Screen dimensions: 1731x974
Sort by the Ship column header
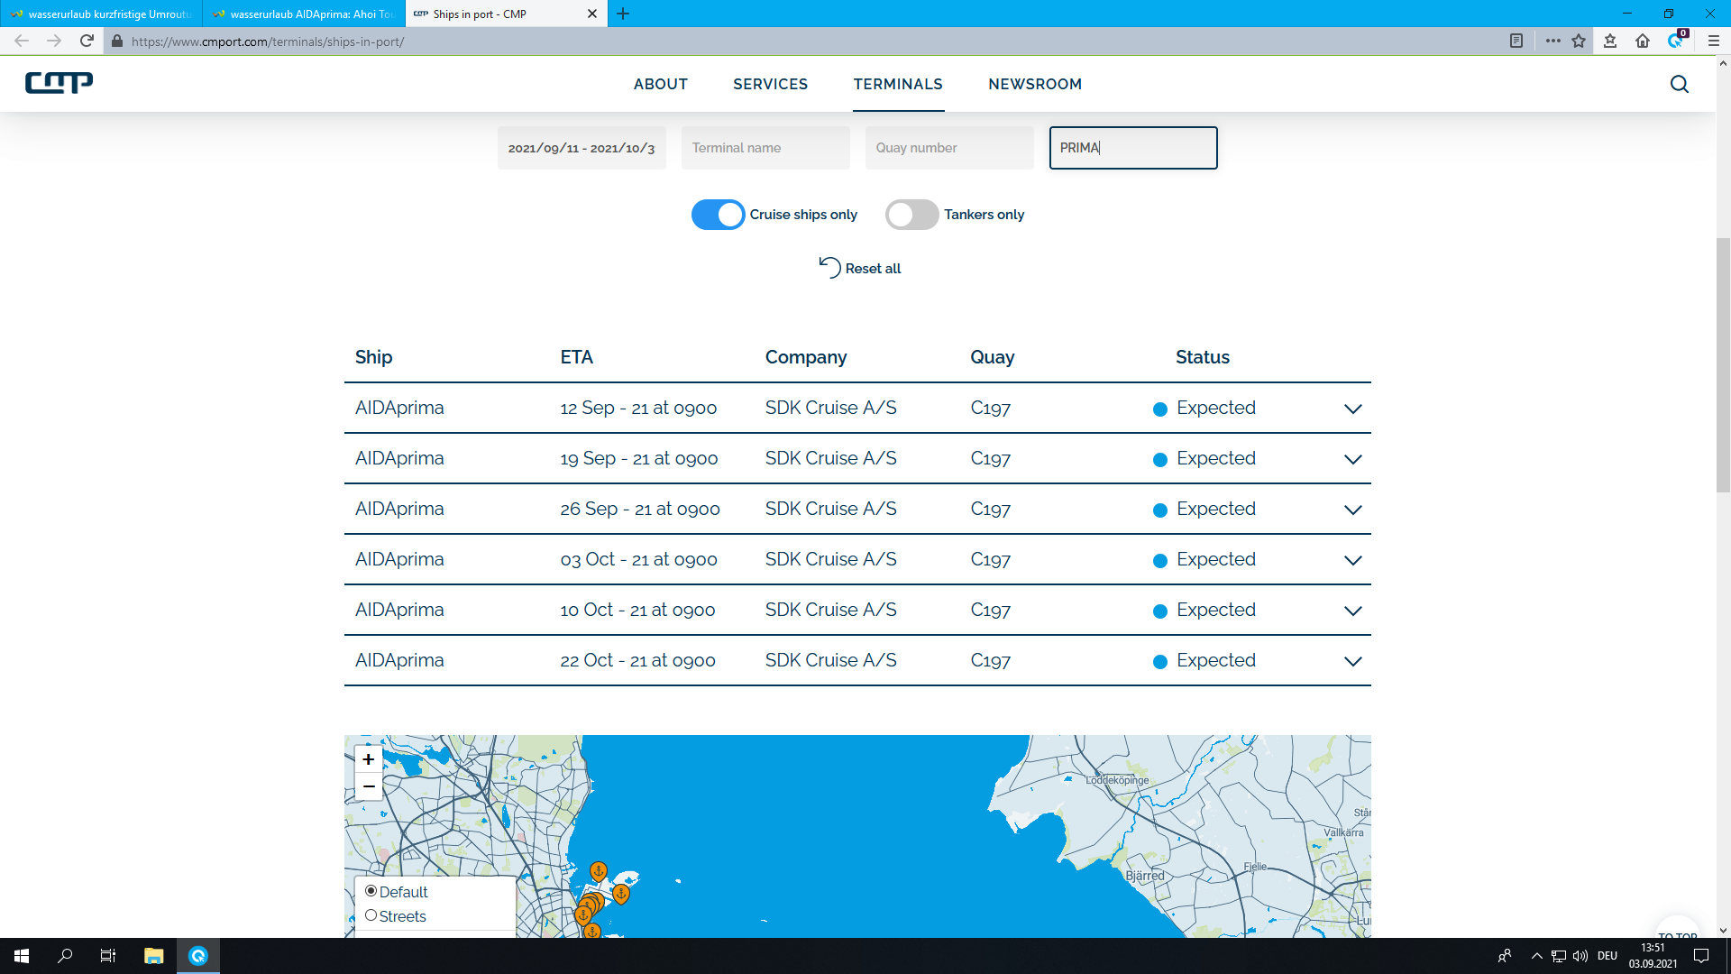(373, 357)
